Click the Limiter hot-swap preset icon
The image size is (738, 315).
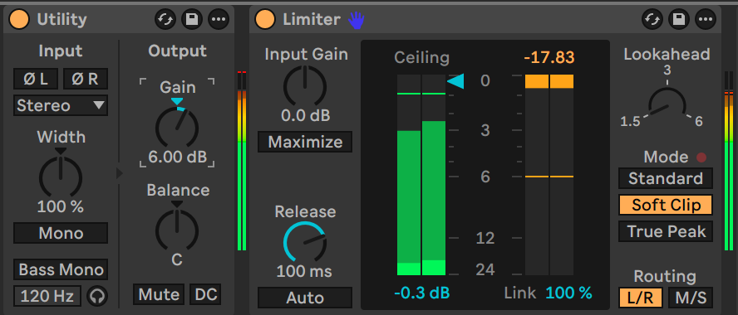pos(652,19)
